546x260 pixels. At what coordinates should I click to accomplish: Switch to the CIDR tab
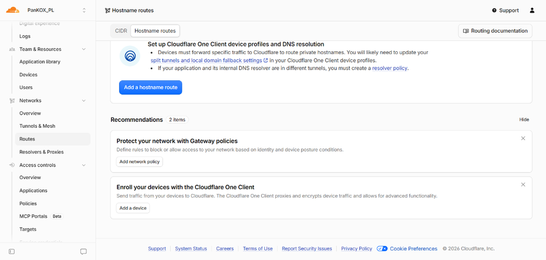coord(121,31)
